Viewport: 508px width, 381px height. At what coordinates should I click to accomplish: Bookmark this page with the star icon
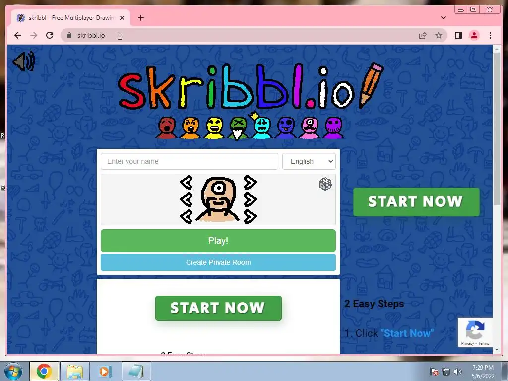pyautogui.click(x=439, y=35)
